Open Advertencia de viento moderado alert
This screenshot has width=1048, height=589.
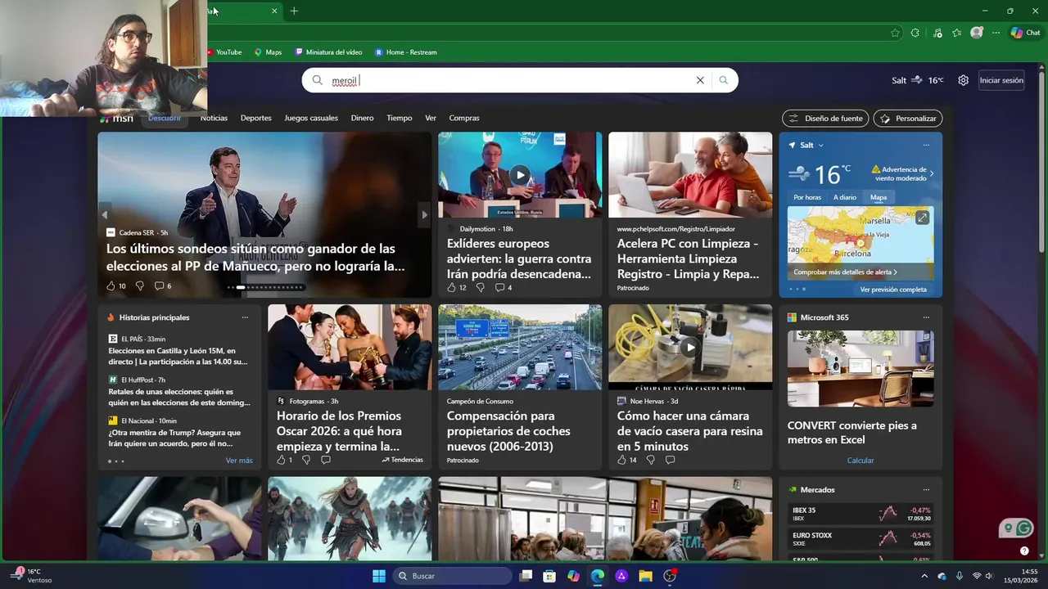pos(902,173)
